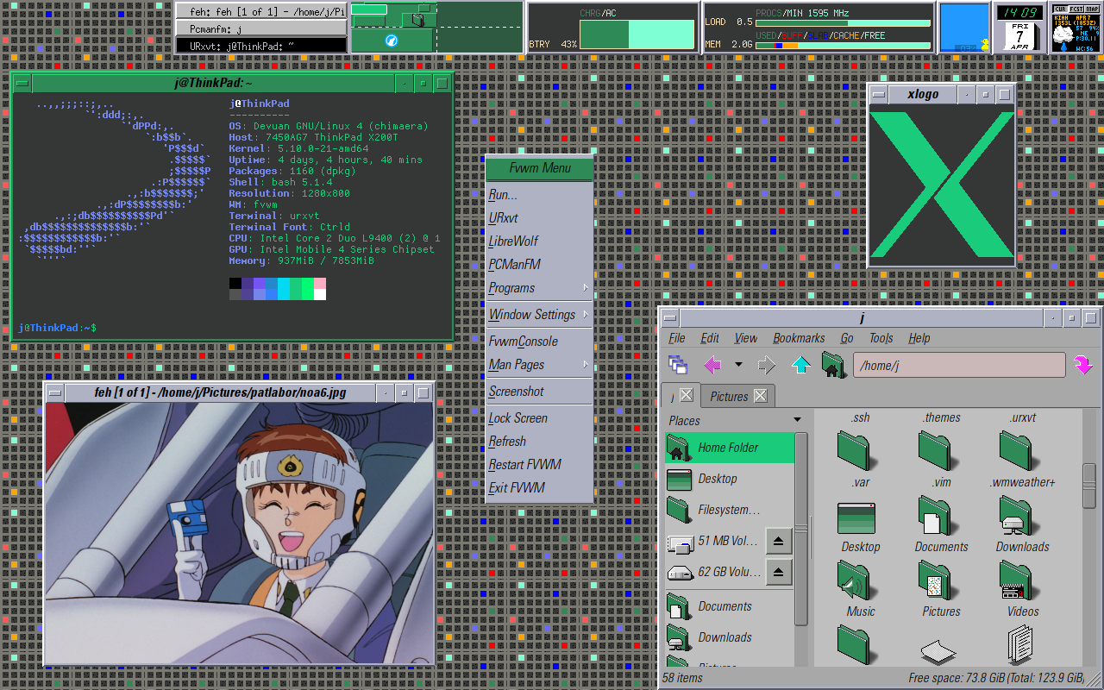Select Documents folder icon in file view
The height and width of the screenshot is (690, 1104).
937,516
